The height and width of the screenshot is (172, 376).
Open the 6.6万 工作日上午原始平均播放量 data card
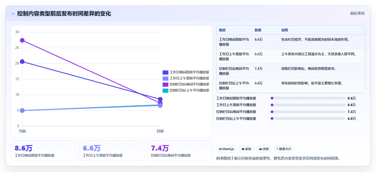(111, 151)
